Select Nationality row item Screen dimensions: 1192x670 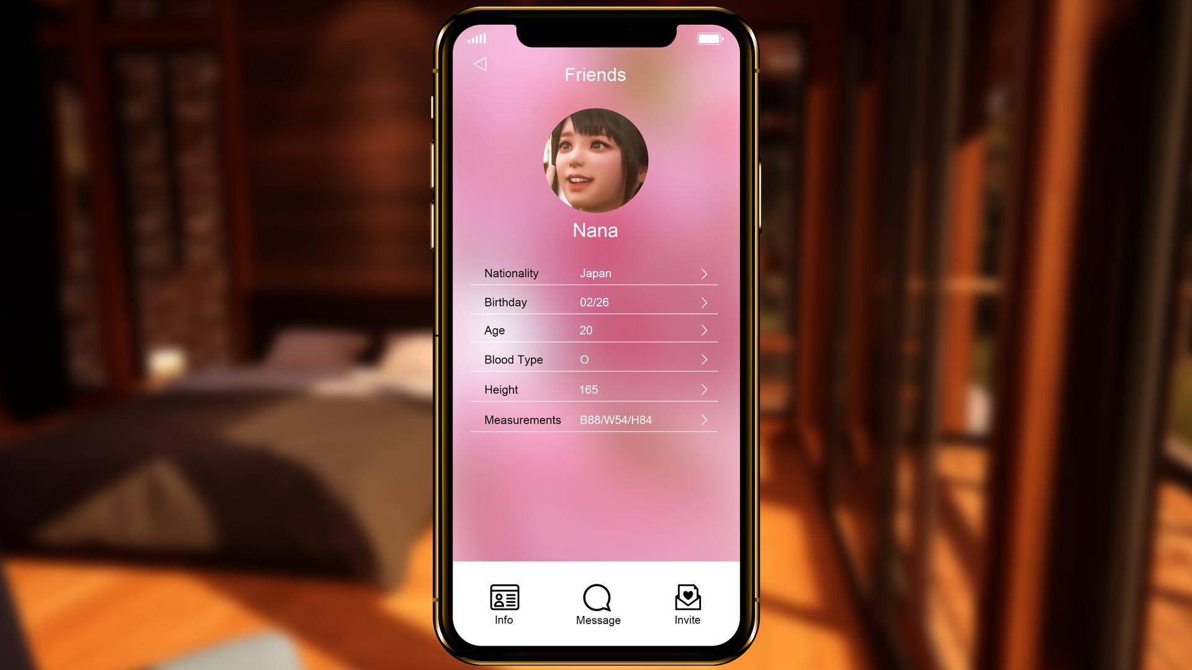595,272
